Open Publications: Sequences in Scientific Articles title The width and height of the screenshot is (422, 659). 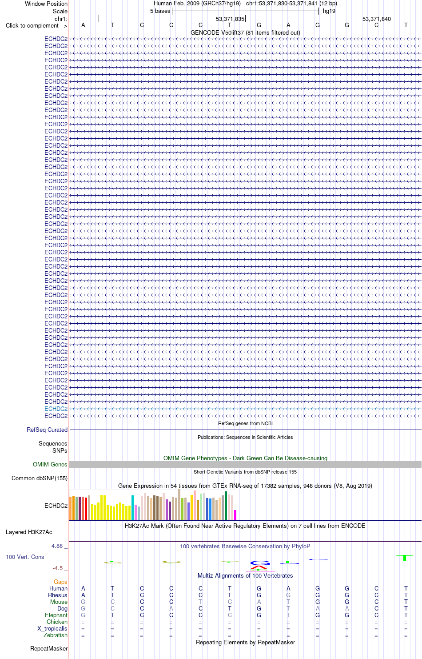pos(245,437)
